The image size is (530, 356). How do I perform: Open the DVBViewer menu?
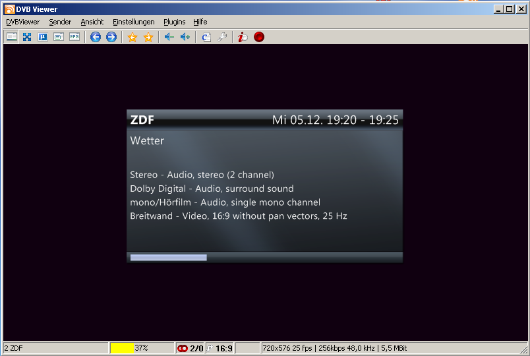click(22, 22)
